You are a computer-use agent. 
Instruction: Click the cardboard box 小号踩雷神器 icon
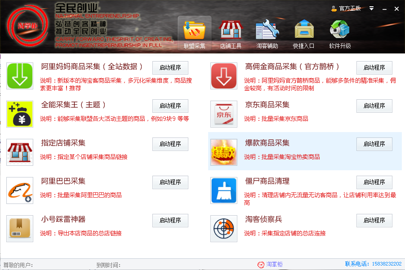click(20, 229)
